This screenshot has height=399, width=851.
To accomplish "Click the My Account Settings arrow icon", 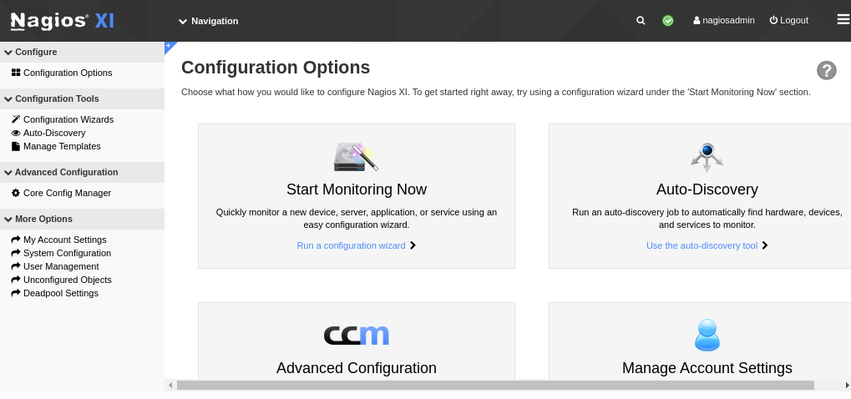I will click(16, 240).
